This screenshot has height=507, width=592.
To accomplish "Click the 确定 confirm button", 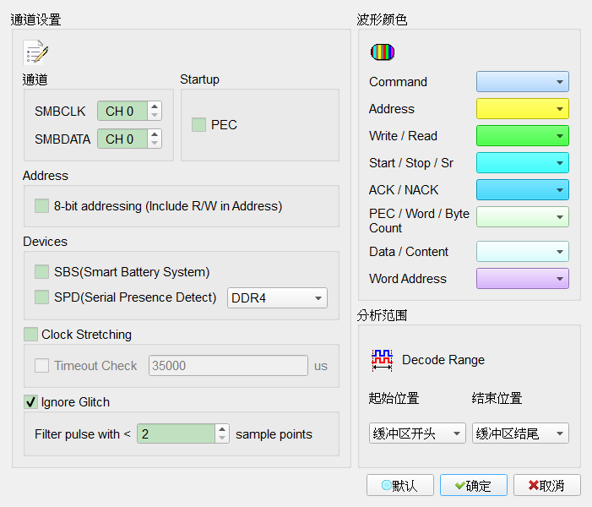I will tap(474, 486).
